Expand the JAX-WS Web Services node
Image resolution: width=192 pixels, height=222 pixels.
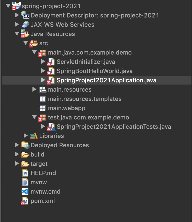click(17, 24)
